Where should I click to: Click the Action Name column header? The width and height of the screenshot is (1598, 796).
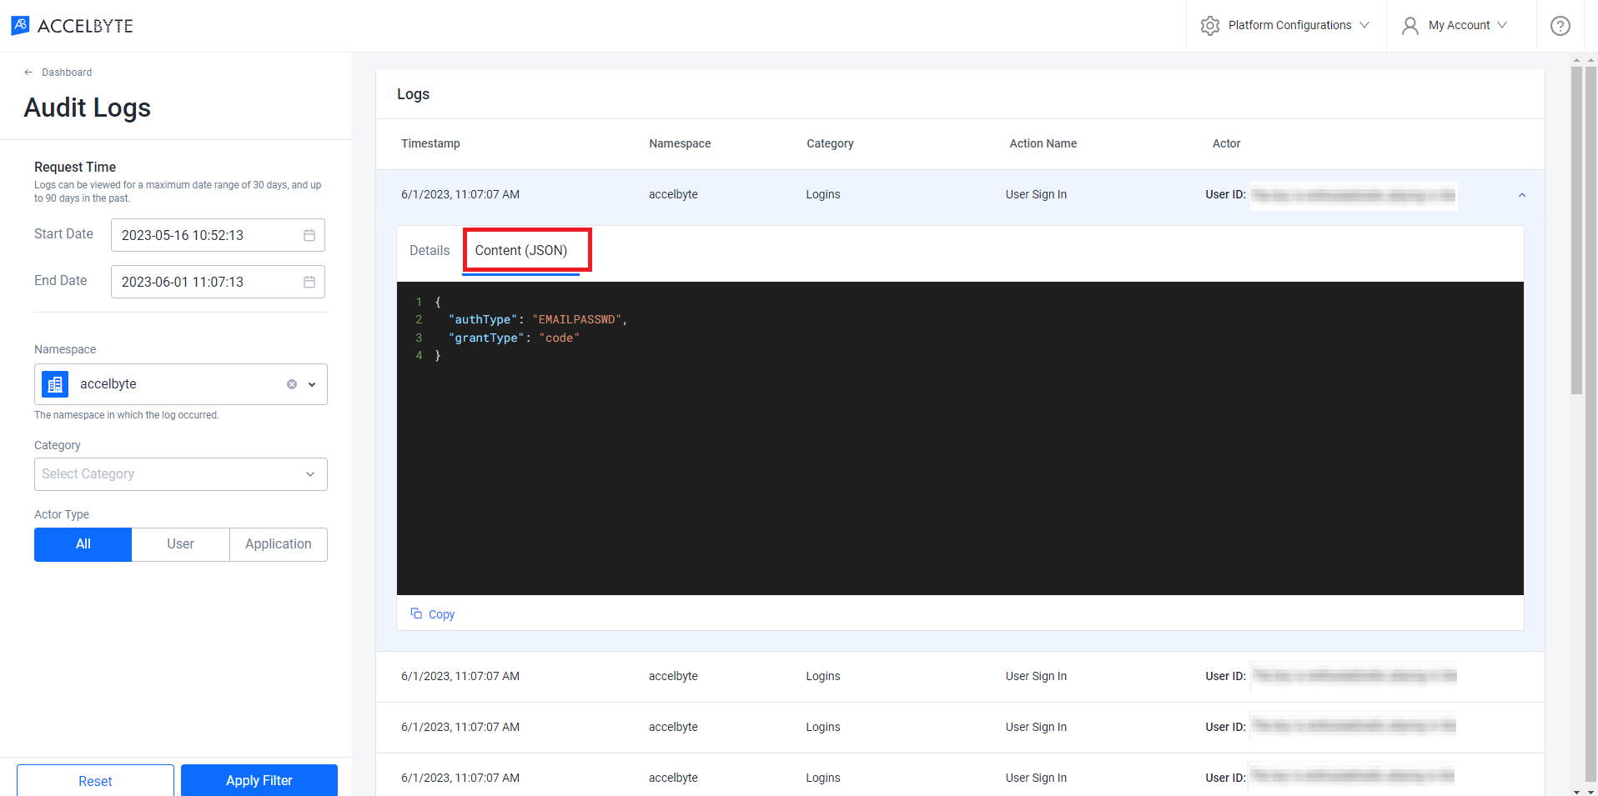pos(1043,143)
